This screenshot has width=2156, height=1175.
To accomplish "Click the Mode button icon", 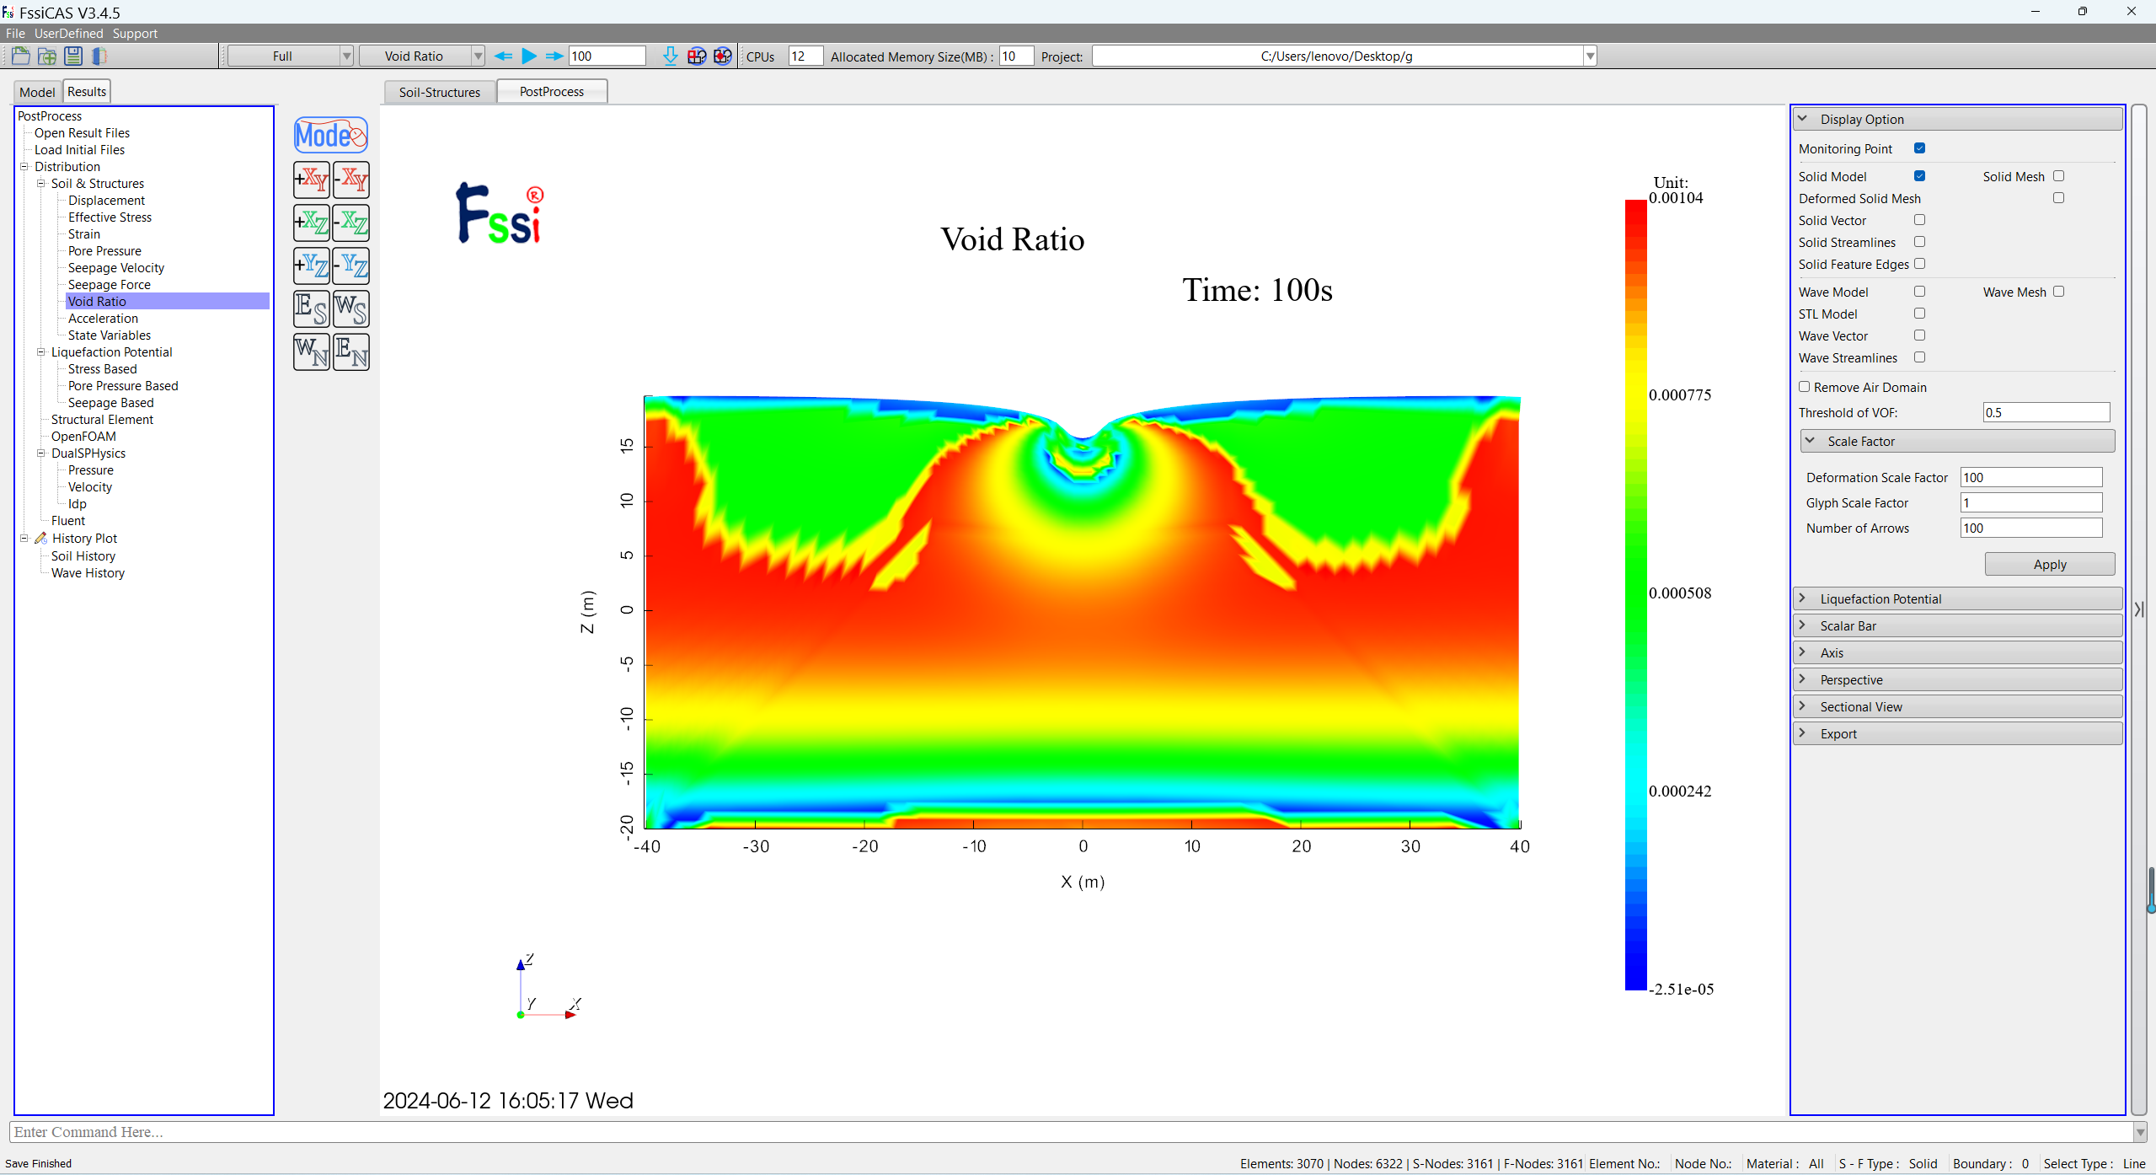I will tap(331, 135).
